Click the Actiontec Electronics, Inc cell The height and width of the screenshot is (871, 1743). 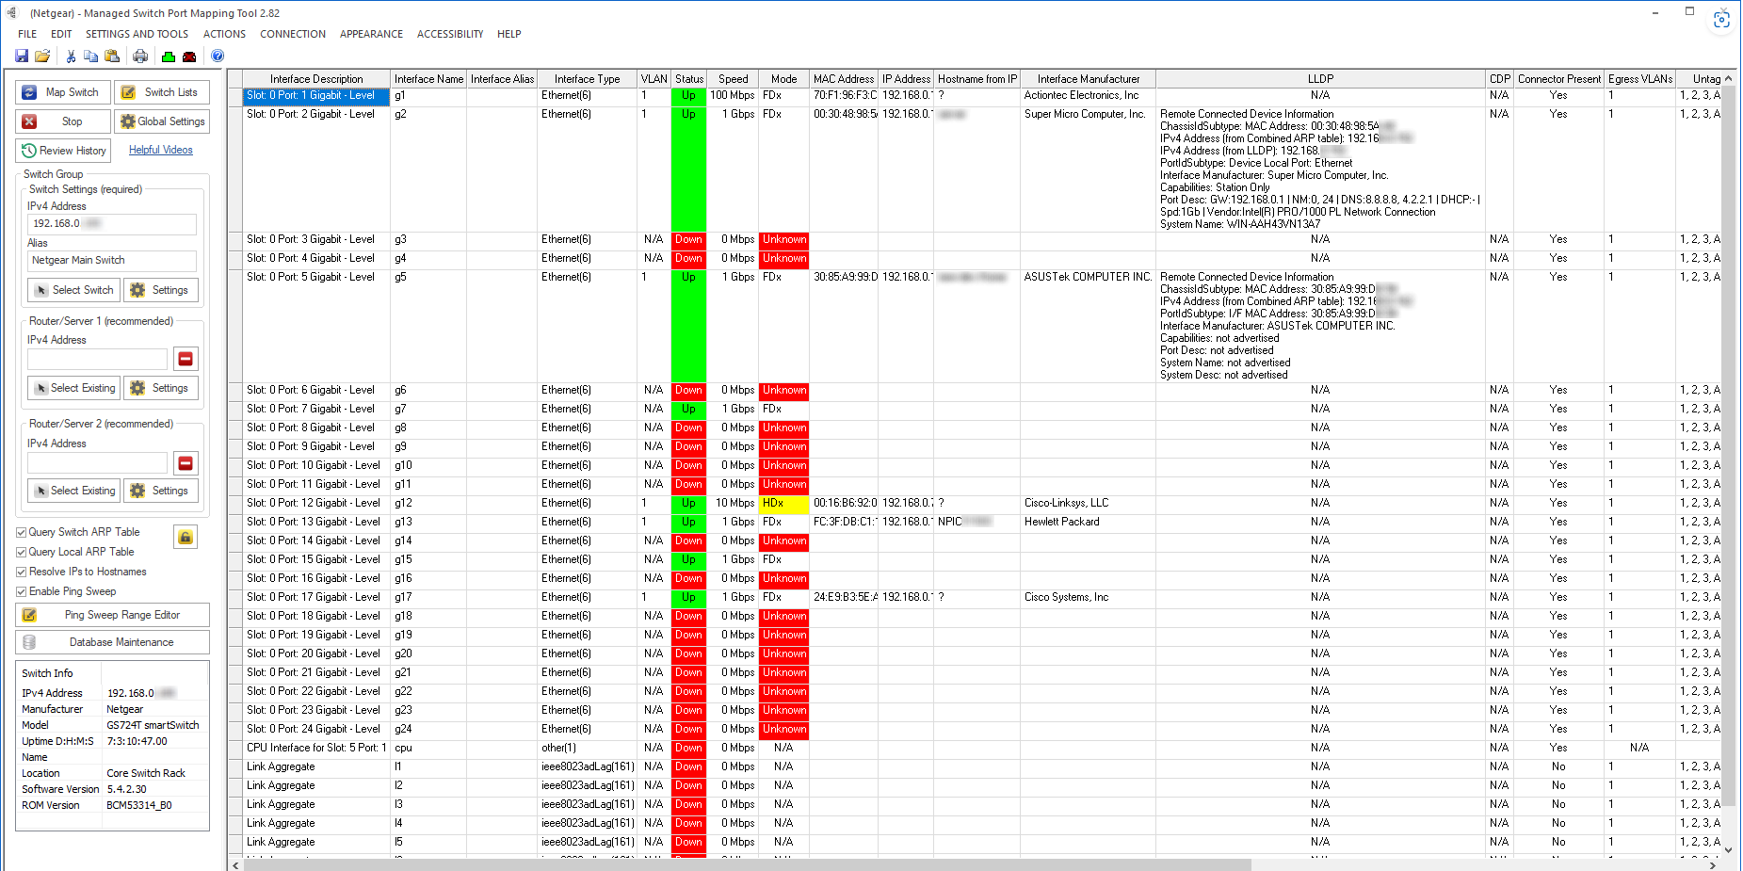[x=1088, y=95]
